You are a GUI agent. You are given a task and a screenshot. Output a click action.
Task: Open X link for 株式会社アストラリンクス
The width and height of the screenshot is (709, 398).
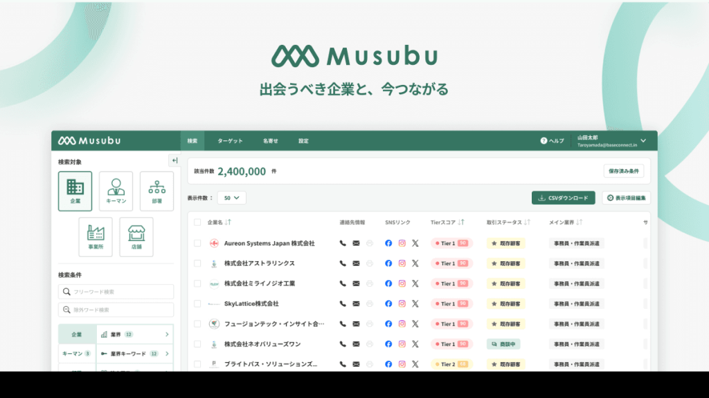tap(415, 263)
